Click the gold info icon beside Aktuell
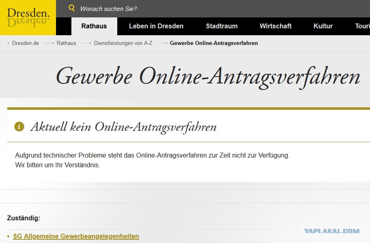Screen dimensions: 370x243 tap(19, 126)
